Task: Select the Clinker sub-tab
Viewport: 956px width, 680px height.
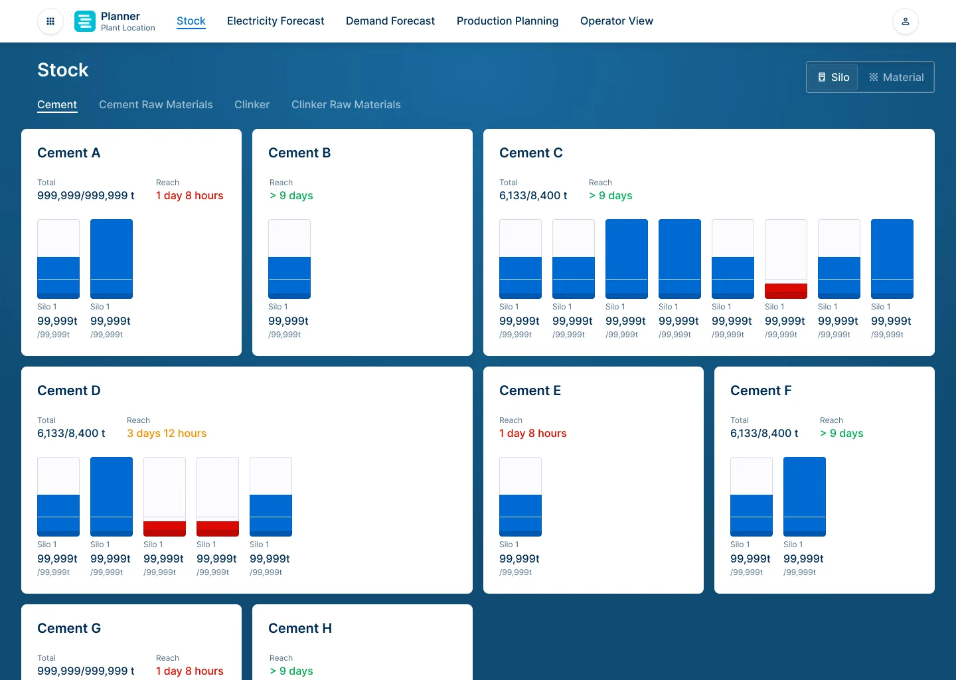Action: point(252,105)
